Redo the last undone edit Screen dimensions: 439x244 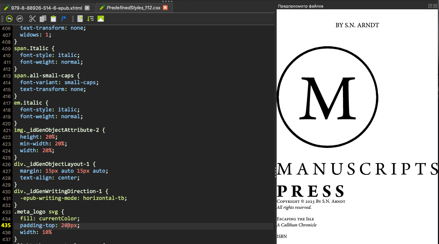point(20,19)
